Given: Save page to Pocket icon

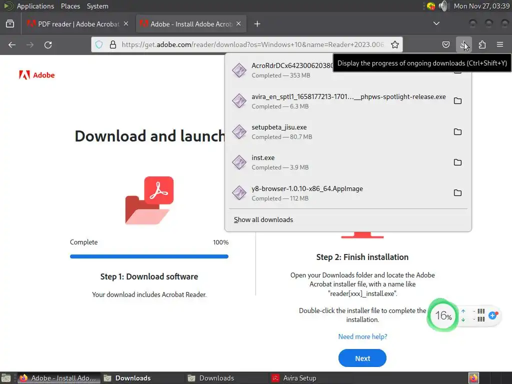Looking at the screenshot, I should [x=445, y=44].
